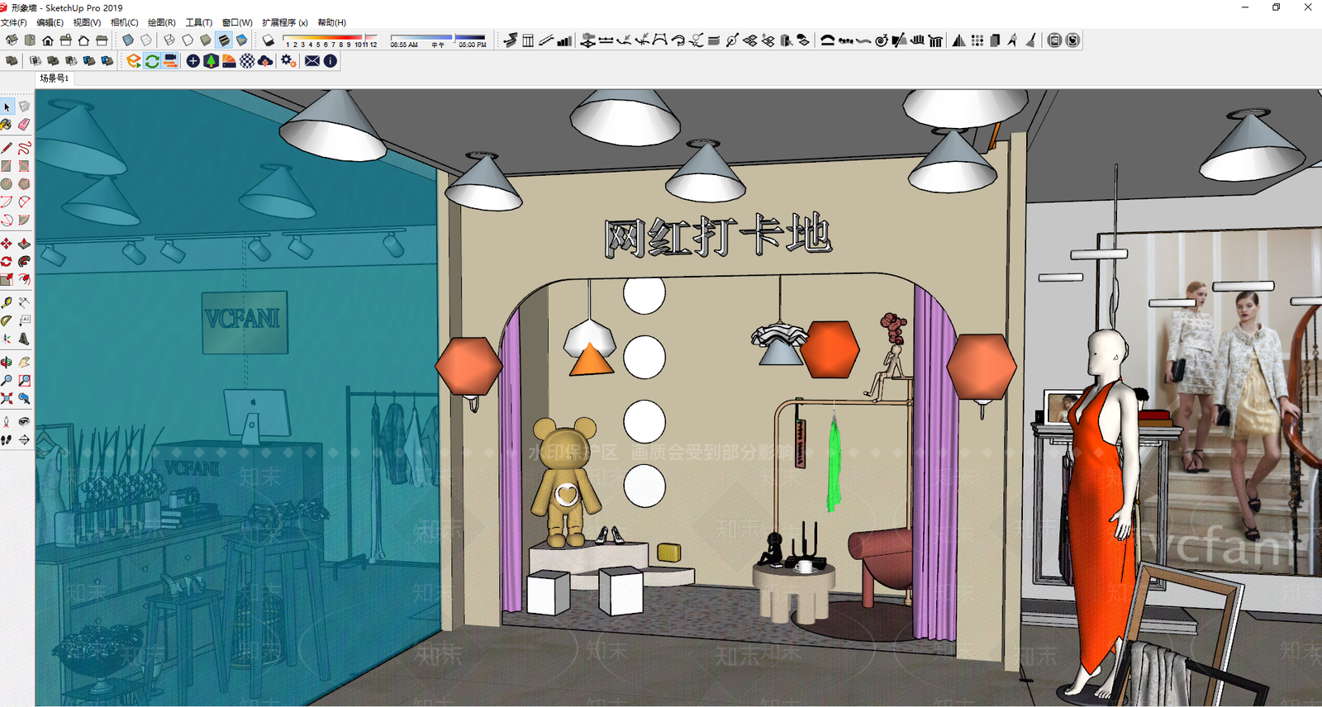Select the arrow Select tool

7,107
